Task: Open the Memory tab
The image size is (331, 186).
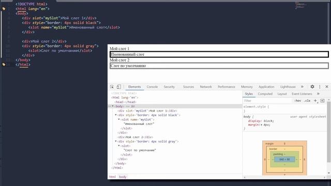Action: click(x=247, y=87)
